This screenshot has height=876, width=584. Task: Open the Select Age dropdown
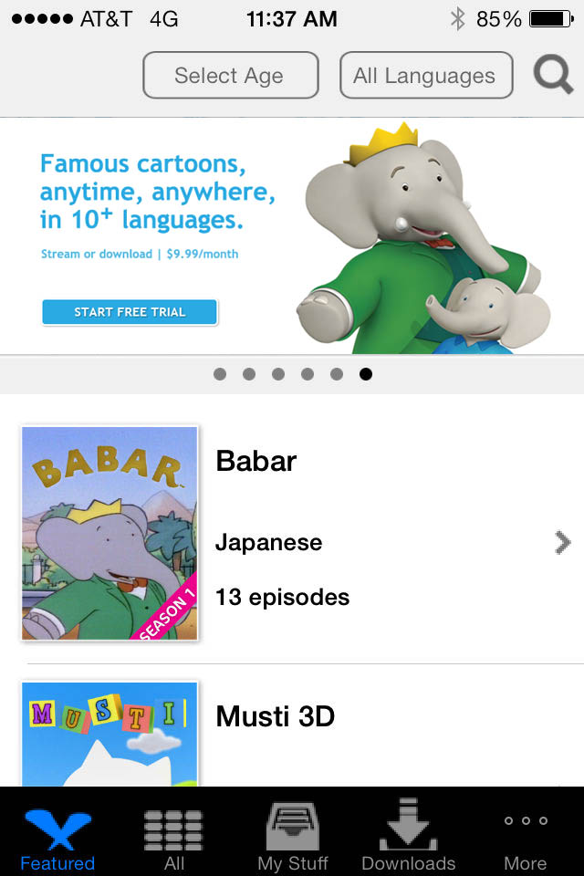pyautogui.click(x=231, y=75)
